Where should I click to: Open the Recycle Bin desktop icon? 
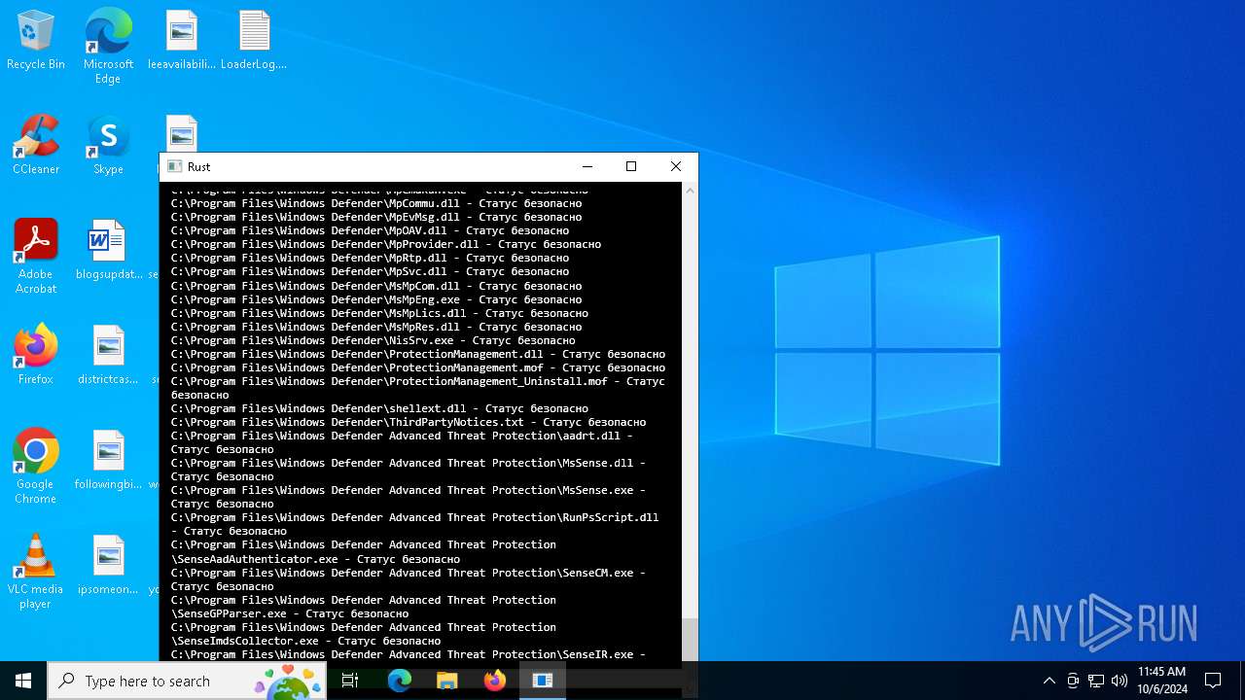coord(36,40)
